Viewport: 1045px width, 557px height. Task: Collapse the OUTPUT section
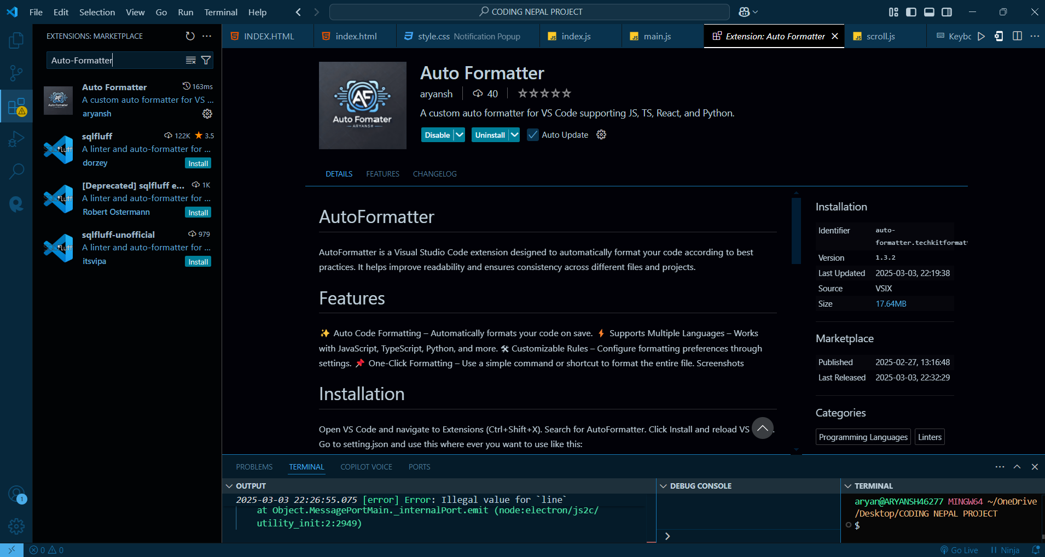[x=229, y=486]
